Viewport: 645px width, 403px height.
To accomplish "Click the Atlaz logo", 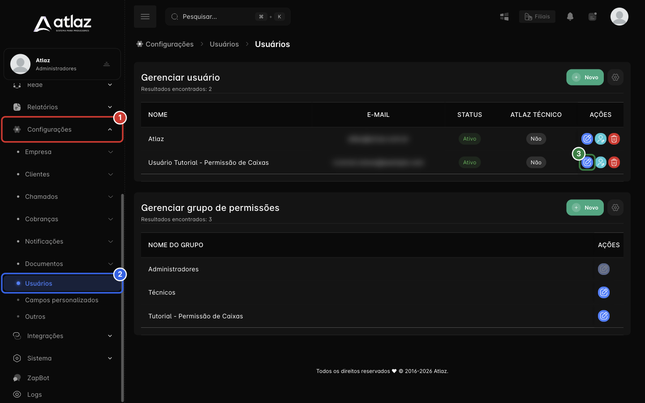I will 62,24.
